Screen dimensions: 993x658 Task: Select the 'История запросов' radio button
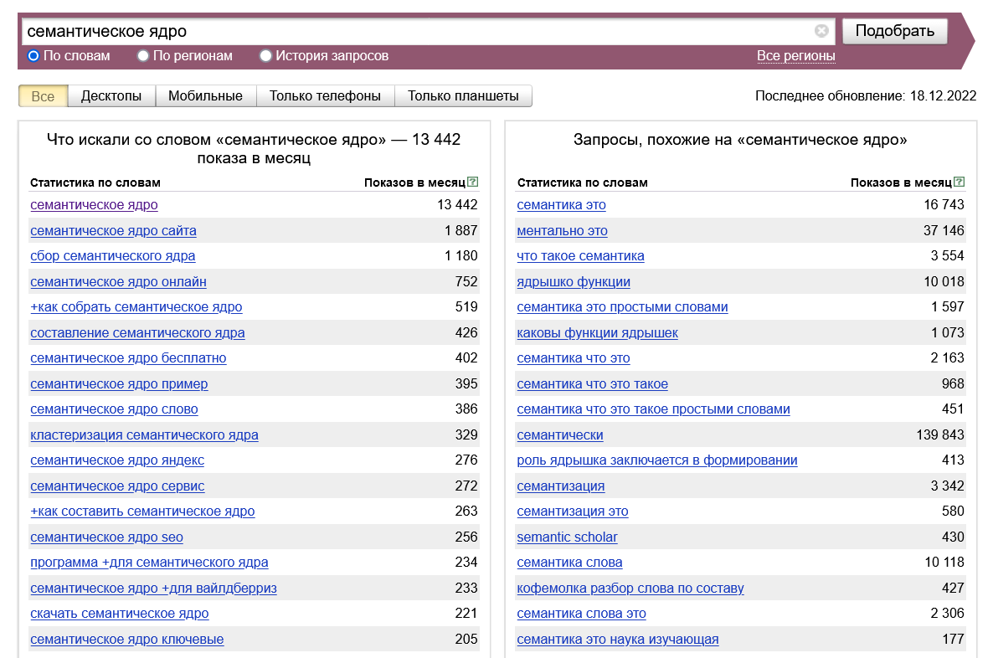[266, 56]
